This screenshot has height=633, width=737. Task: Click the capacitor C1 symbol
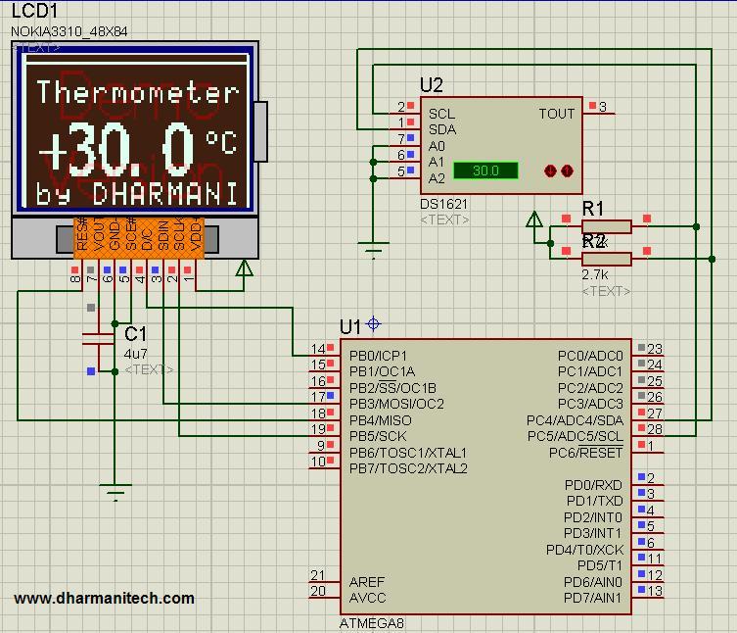(x=98, y=340)
